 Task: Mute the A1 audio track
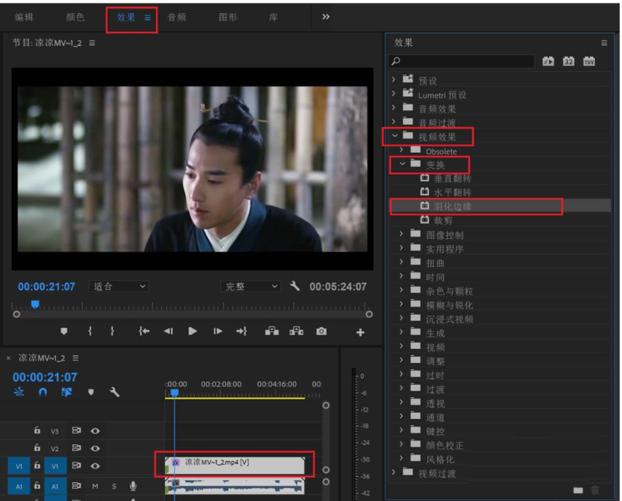95,486
